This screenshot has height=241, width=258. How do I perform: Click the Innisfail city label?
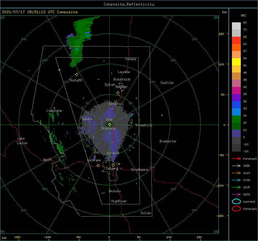point(116,104)
